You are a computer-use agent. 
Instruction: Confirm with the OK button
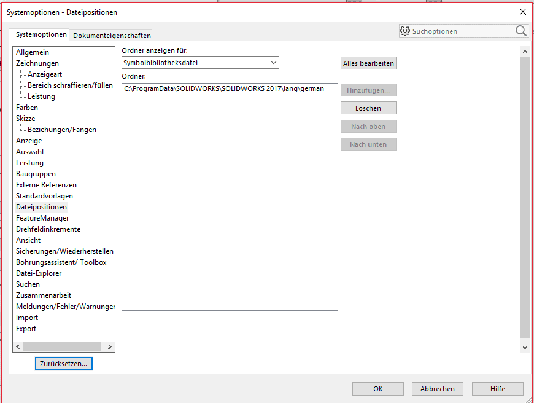(377, 389)
